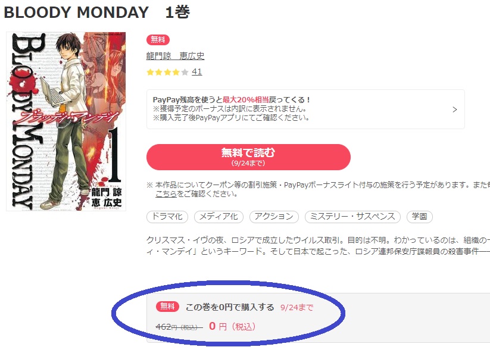Image resolution: width=490 pixels, height=350 pixels.
Task: Click この巻を0円で購入する purchase text
Action: coord(230,307)
